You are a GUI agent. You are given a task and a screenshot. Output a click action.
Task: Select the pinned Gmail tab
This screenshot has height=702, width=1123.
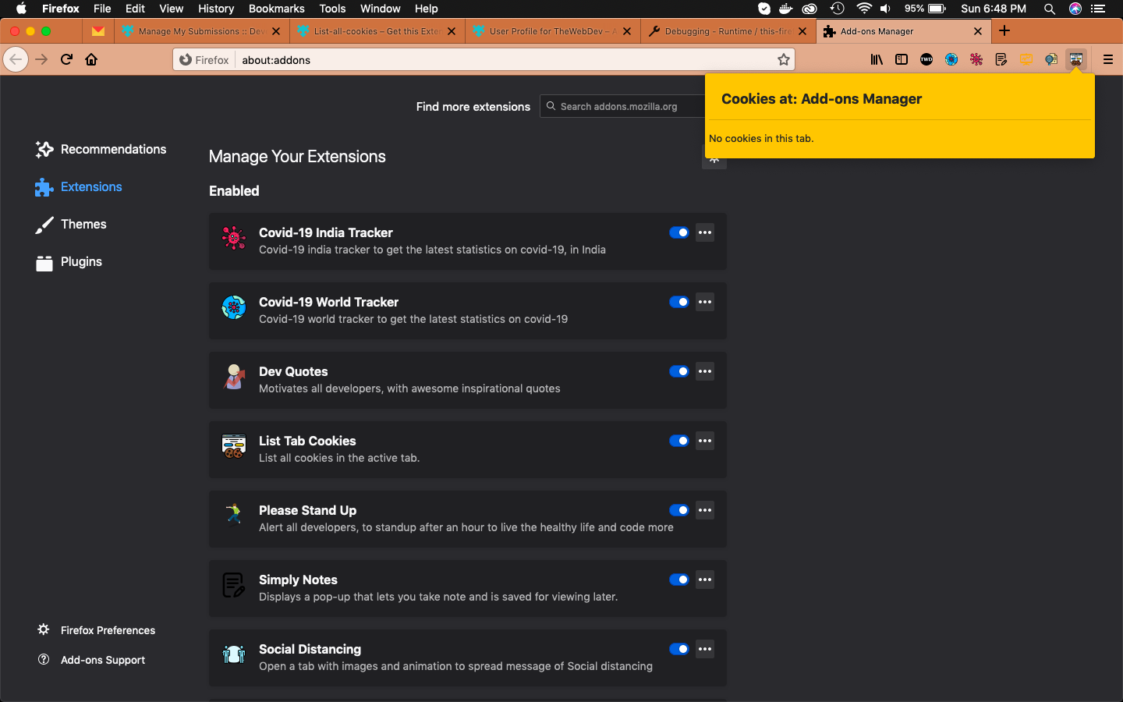coord(97,31)
